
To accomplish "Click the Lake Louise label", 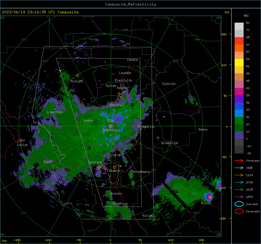I will pyautogui.click(x=22, y=142).
